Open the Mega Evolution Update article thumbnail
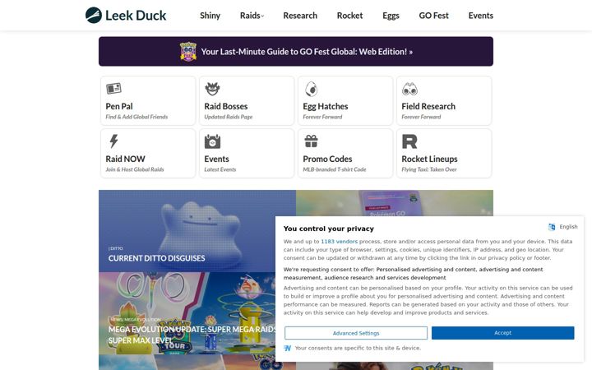Screen dimensions: 592x370 pyautogui.click(x=187, y=313)
